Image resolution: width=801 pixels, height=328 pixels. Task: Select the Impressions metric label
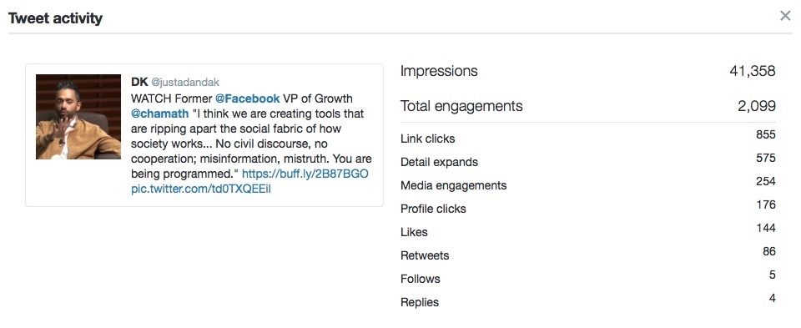coord(439,71)
